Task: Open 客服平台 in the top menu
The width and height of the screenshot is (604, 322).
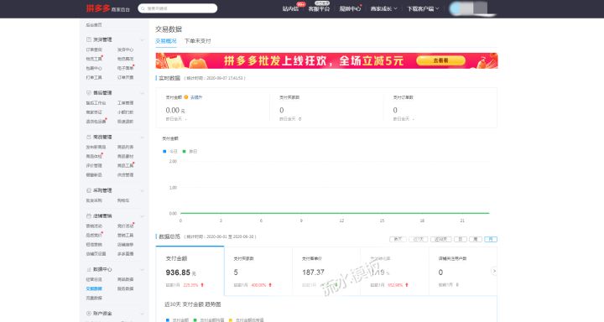Action: point(319,8)
